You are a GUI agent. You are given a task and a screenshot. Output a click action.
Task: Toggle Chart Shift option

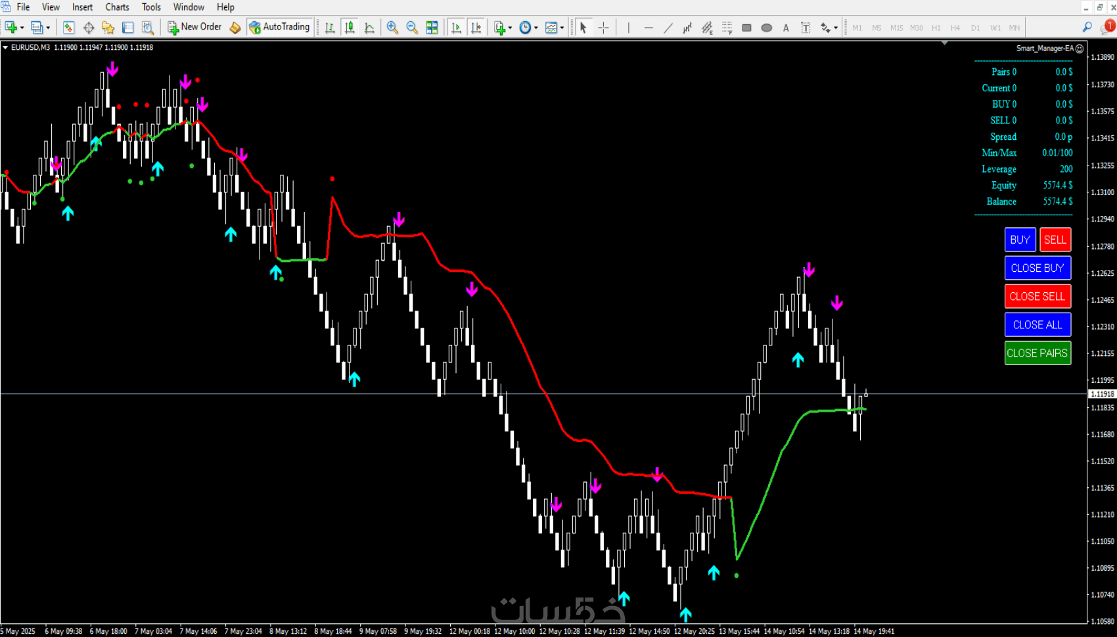pyautogui.click(x=476, y=27)
